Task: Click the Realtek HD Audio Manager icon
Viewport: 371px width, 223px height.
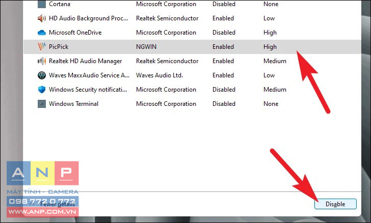Action: point(42,61)
